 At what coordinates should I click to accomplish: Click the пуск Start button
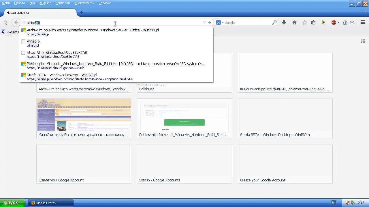point(13,203)
